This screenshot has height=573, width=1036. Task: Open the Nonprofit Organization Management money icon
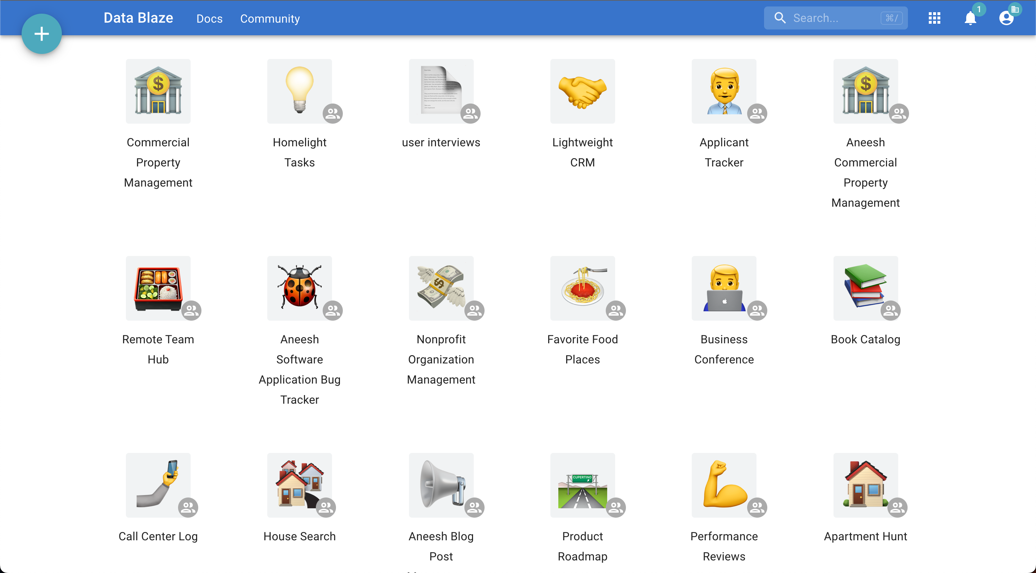(x=441, y=288)
